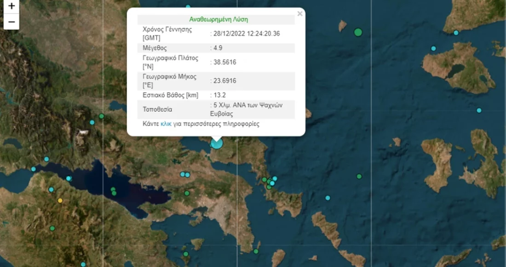Viewport: 506px width, 267px height.
Task: Select the magnitude value "4.9"
Action: (218, 48)
